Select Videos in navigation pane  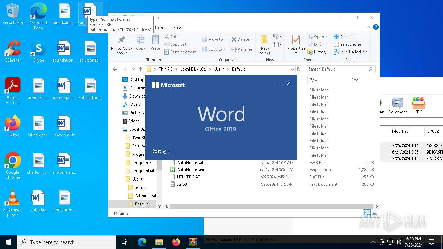click(x=132, y=121)
